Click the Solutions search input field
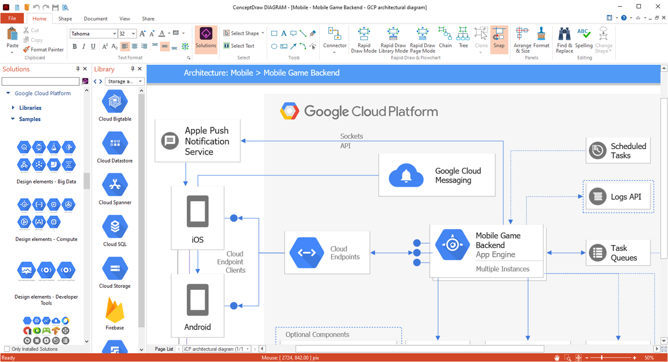Image resolution: width=668 pixels, height=362 pixels. 40,81
